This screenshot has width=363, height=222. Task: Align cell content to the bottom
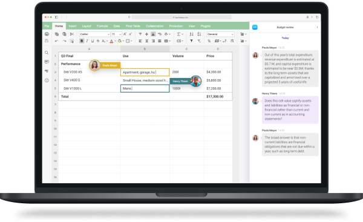[153, 34]
